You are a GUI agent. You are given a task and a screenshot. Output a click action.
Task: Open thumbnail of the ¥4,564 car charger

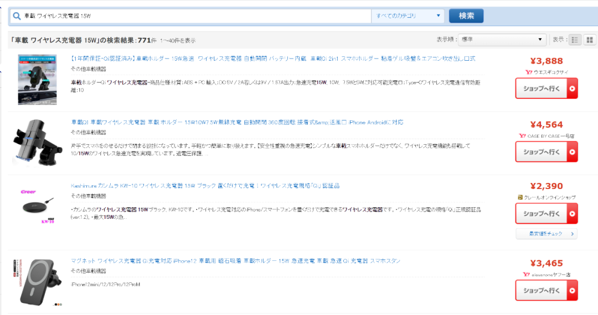pos(38,143)
